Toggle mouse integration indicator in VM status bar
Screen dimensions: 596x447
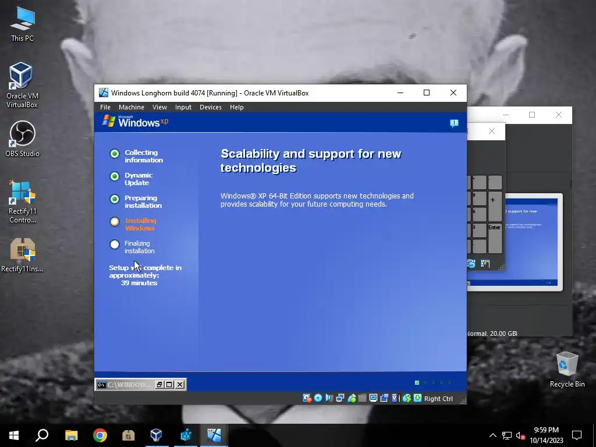(406, 398)
